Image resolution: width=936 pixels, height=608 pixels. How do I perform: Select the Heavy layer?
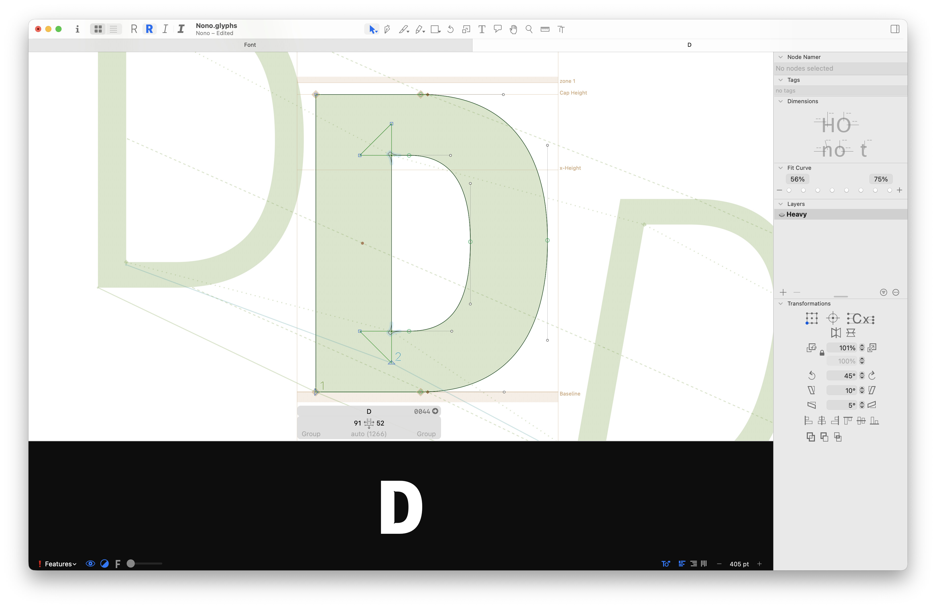(x=796, y=214)
